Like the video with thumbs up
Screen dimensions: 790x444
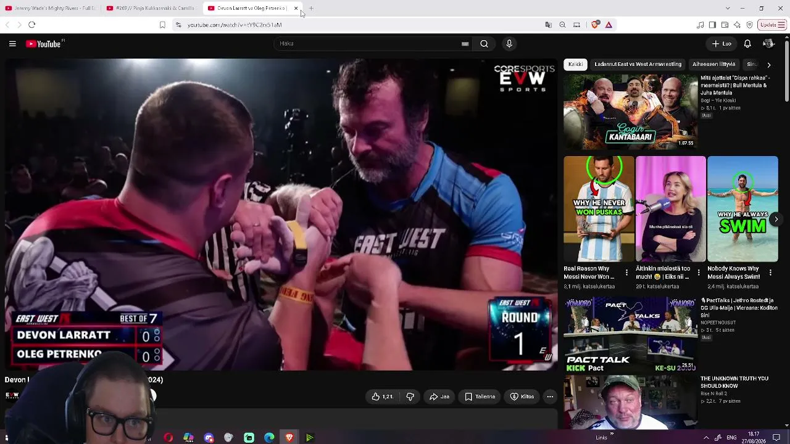pos(382,397)
